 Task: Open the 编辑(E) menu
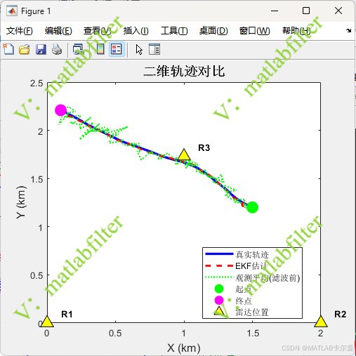[58, 31]
